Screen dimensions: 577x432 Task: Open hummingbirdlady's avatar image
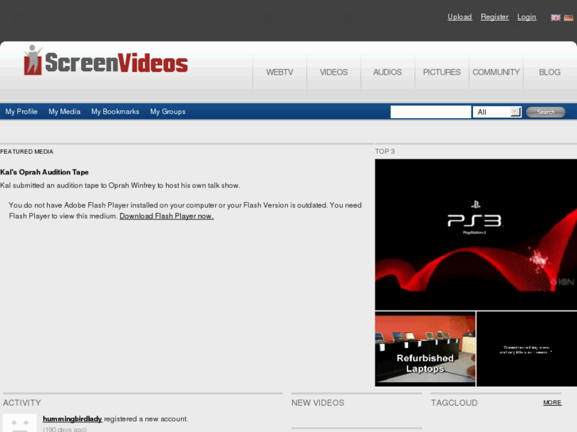point(20,422)
